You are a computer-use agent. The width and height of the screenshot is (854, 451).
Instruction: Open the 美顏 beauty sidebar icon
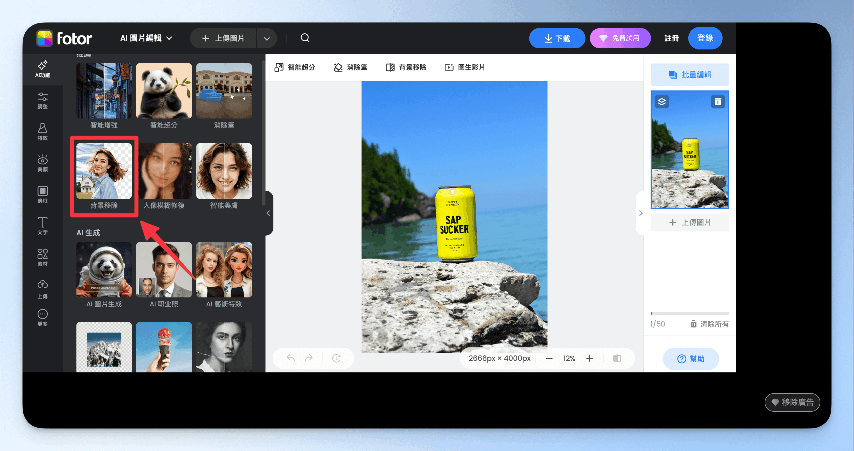click(x=43, y=163)
